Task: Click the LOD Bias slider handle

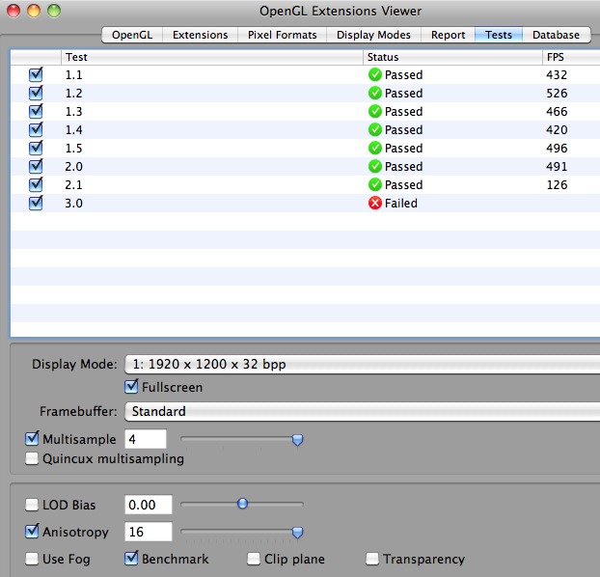Action: pos(242,504)
